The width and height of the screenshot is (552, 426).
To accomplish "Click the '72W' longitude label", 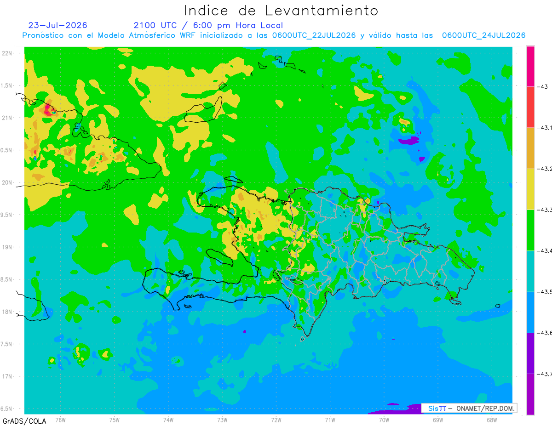I will [x=276, y=420].
